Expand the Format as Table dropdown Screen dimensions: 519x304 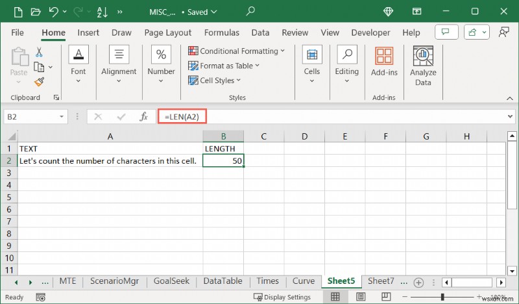tap(258, 66)
